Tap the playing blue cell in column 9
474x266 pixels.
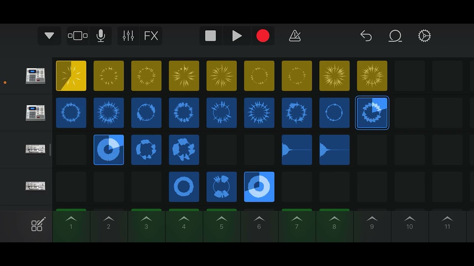tap(372, 113)
